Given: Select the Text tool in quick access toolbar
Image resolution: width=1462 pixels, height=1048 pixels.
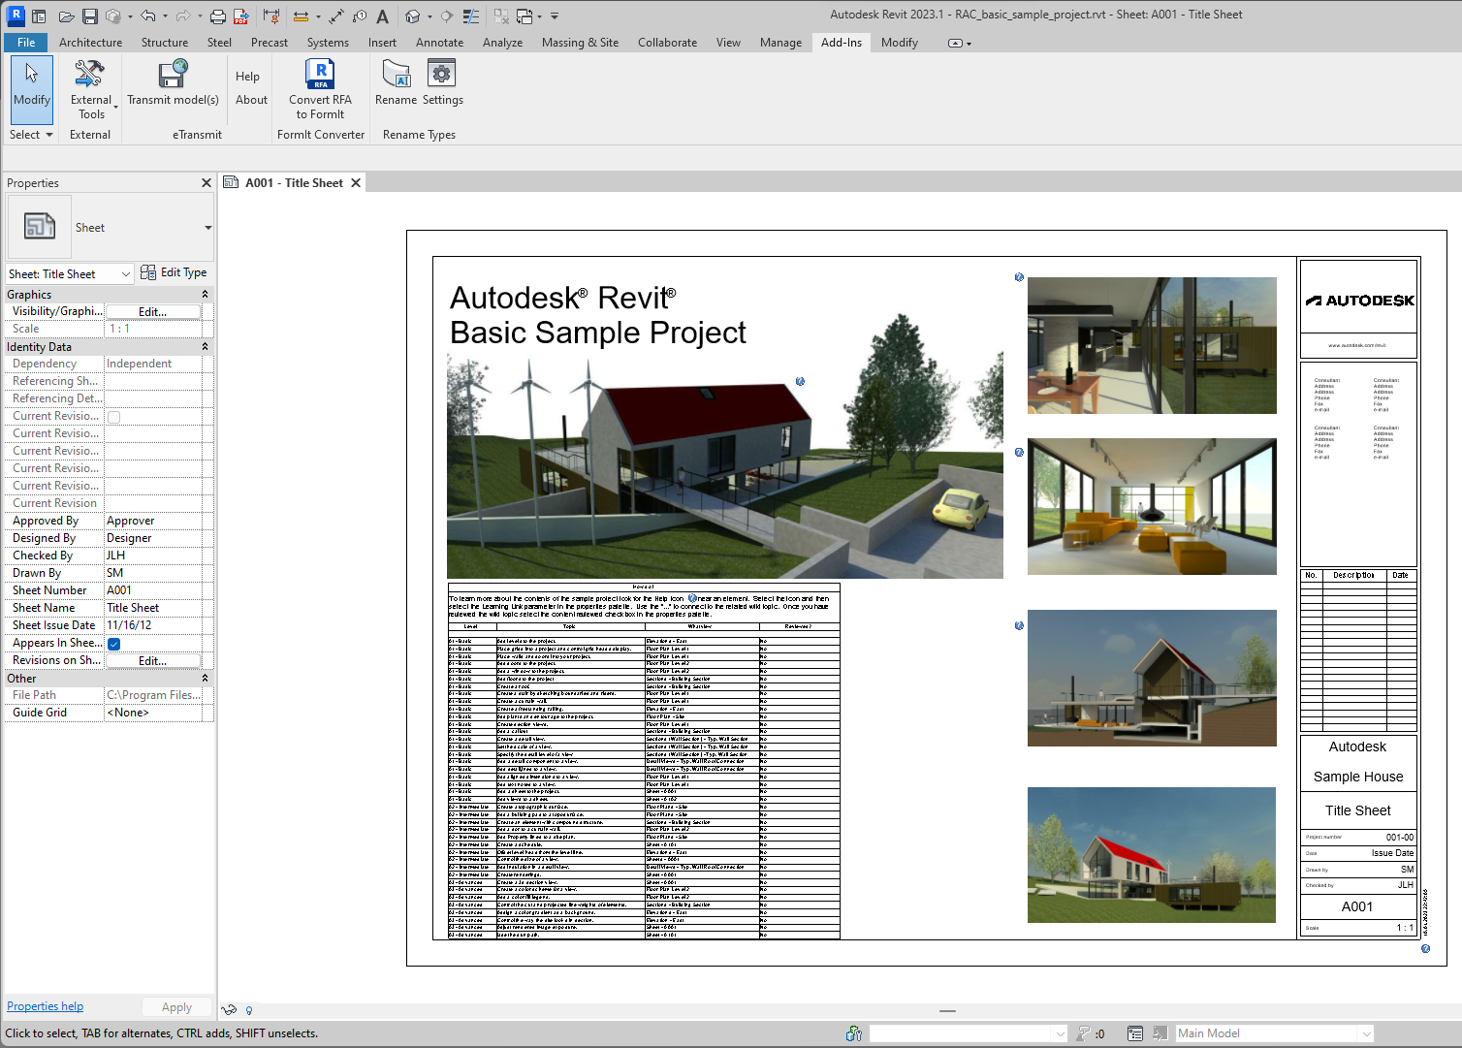Looking at the screenshot, I should coord(383,16).
